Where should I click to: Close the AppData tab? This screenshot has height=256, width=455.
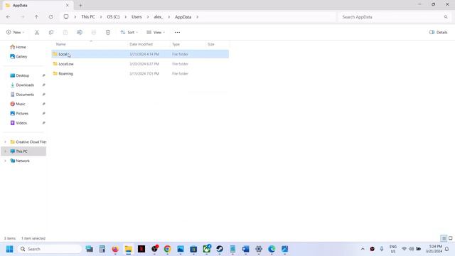pyautogui.click(x=68, y=5)
